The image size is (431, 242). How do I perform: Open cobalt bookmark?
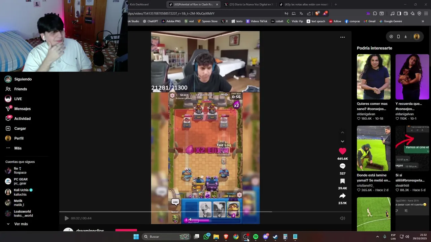[x=277, y=21]
